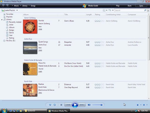
Task: Switch to compact mode icon
Action: pyautogui.click(x=144, y=105)
